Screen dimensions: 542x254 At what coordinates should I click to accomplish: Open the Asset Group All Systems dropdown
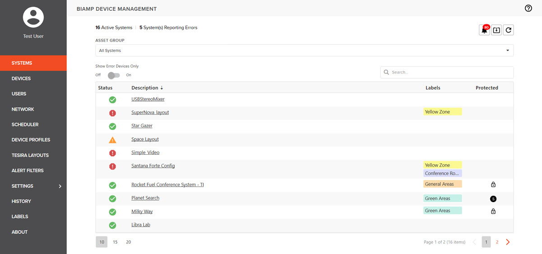304,51
